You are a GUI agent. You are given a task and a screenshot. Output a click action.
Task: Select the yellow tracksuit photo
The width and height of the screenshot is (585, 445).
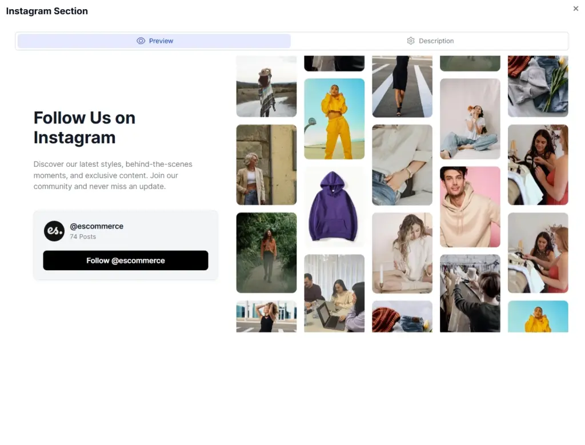(334, 118)
